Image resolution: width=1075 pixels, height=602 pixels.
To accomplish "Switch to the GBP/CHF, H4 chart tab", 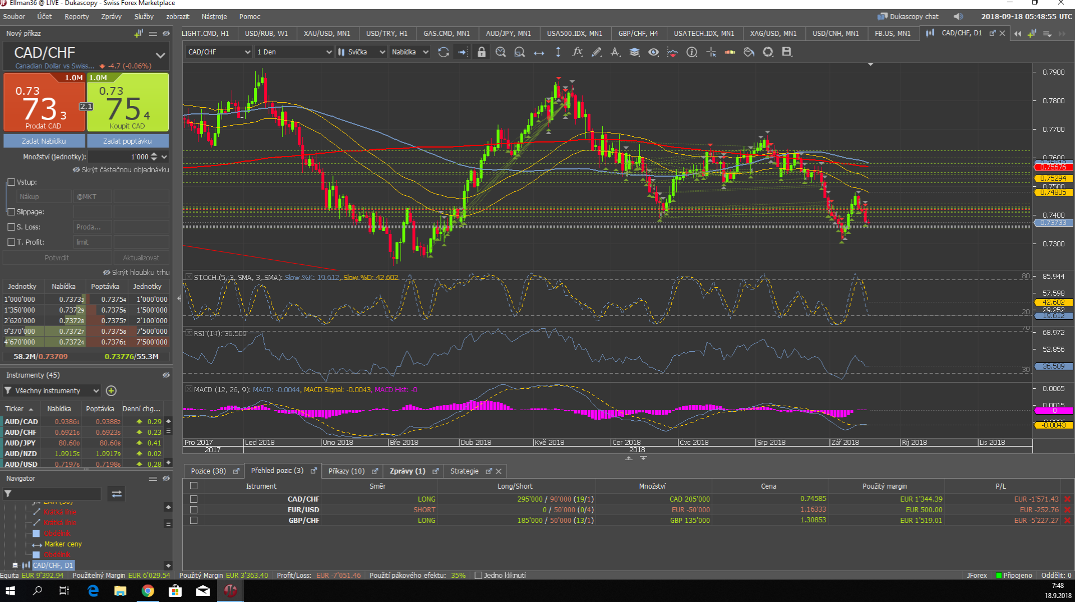I will [x=638, y=34].
